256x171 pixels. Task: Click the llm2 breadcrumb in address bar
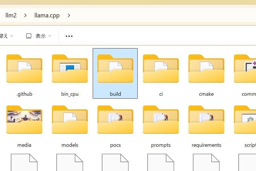11,15
